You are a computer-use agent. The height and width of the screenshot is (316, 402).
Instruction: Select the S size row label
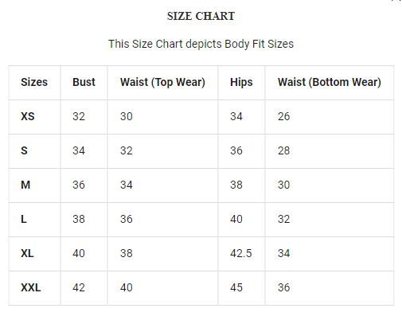tap(24, 150)
